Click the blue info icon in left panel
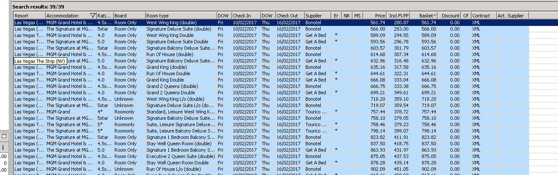The height and width of the screenshot is (175, 558). (x=3, y=148)
